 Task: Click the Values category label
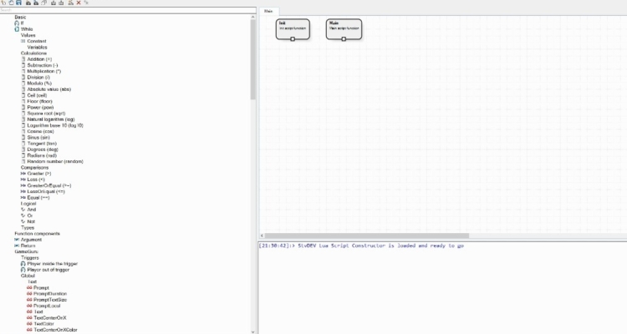coord(28,35)
